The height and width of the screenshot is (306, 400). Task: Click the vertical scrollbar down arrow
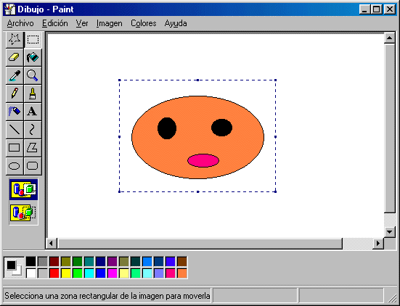tap(389, 232)
